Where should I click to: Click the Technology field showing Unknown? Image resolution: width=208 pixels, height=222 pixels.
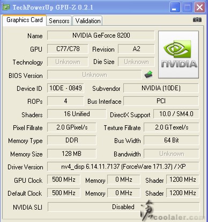point(68,62)
